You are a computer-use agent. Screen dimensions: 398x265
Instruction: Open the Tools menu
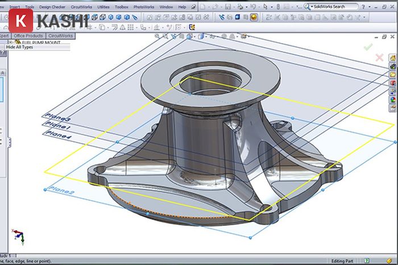30,7
